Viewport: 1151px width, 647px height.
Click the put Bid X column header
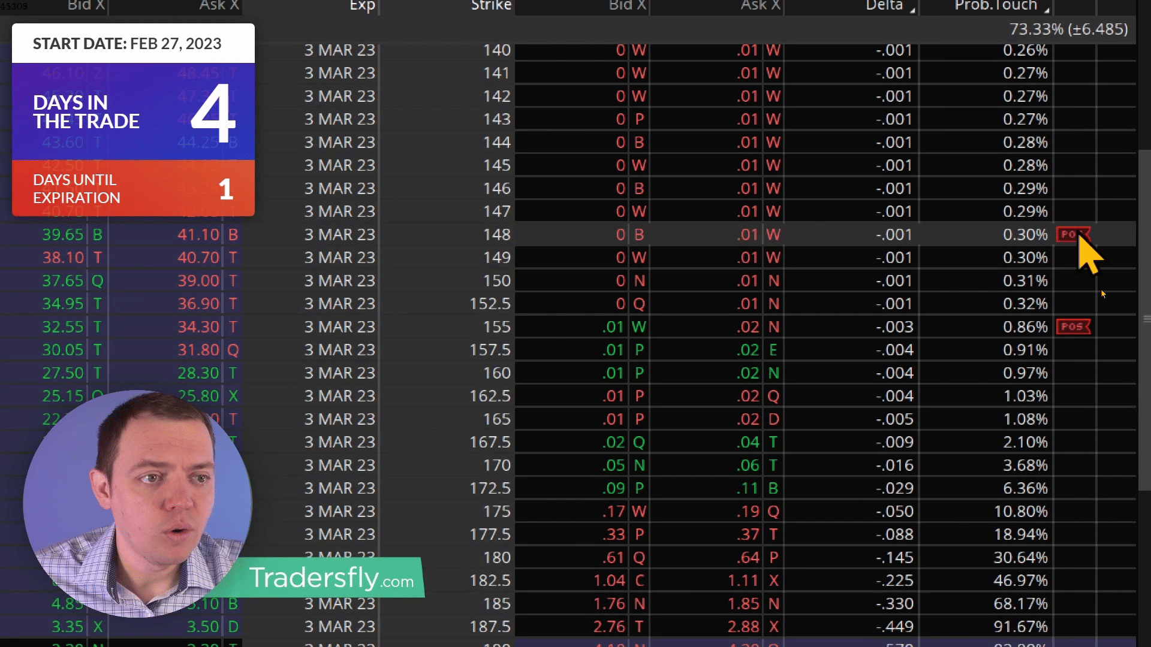[x=628, y=5]
